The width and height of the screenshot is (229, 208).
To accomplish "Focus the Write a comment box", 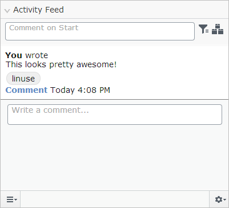I will coord(115,115).
